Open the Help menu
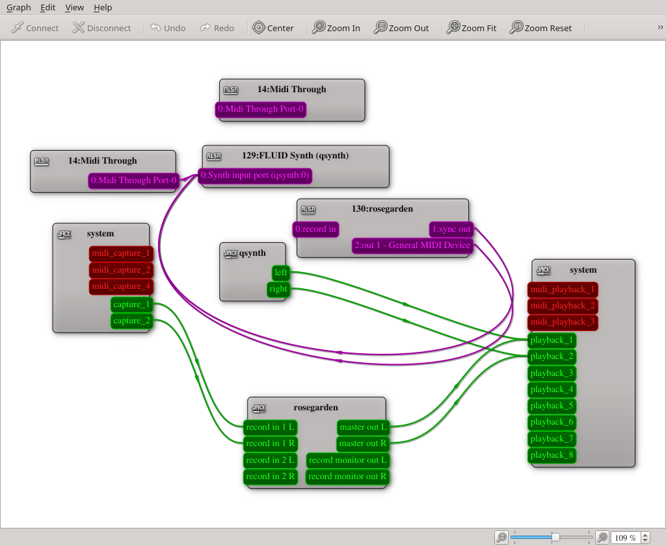The width and height of the screenshot is (666, 546). pyautogui.click(x=103, y=7)
